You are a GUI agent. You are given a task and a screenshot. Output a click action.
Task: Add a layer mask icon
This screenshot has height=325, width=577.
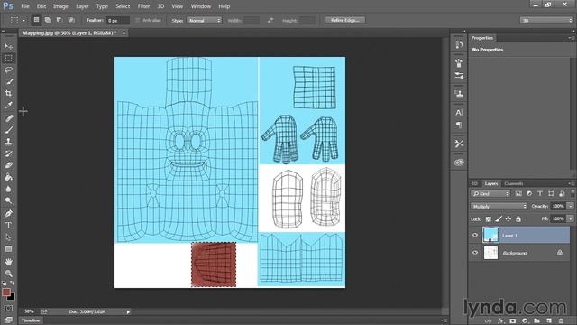[x=513, y=321]
